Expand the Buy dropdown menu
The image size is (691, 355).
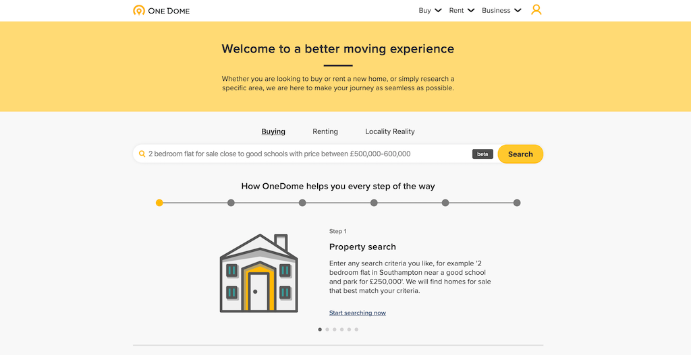[430, 10]
